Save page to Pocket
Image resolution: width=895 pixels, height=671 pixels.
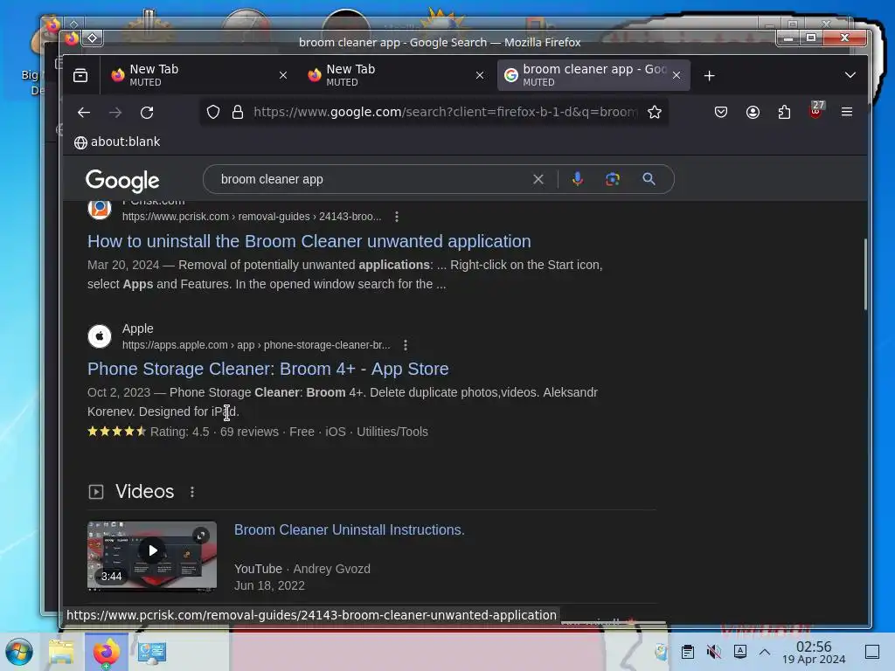click(721, 112)
